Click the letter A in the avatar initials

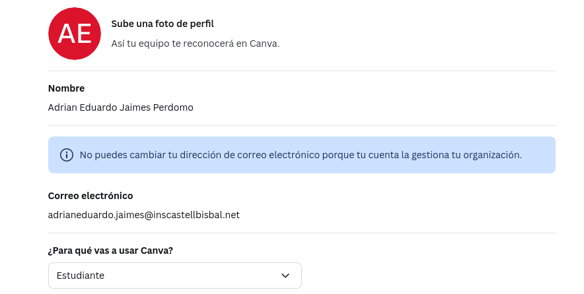[x=66, y=34]
